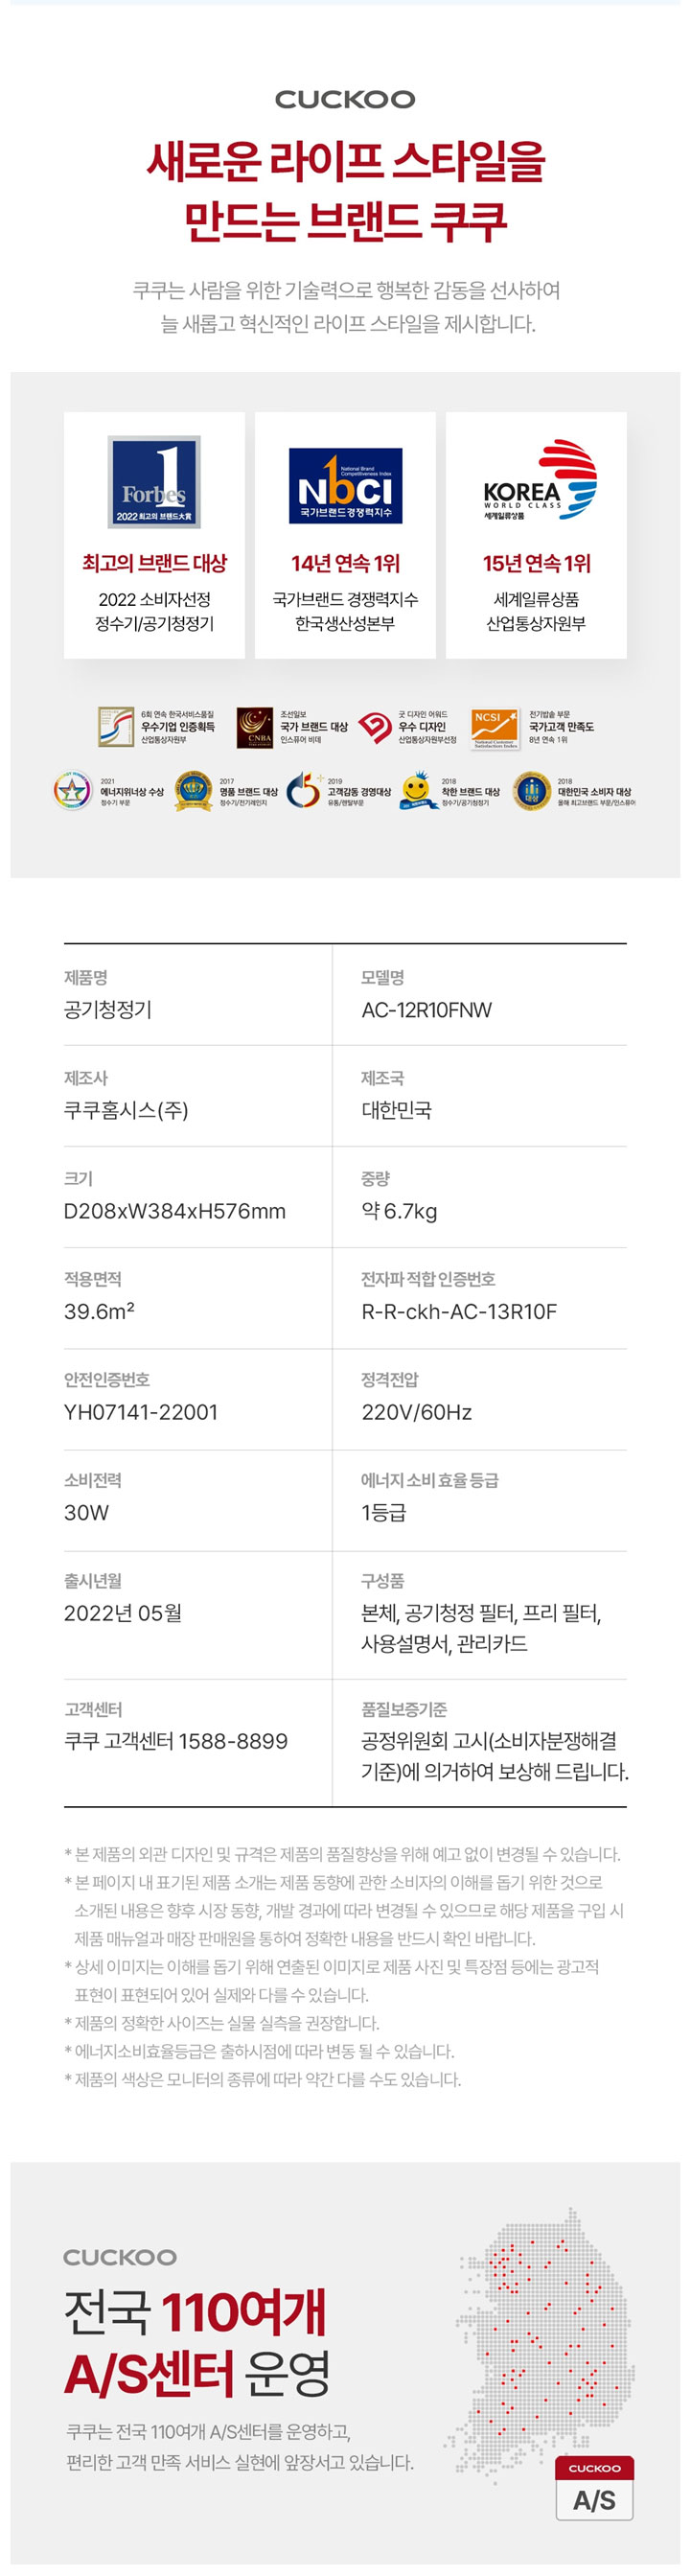This screenshot has width=691, height=2576.
Task: Select the model name AC-12R10FNW
Action: [427, 1010]
